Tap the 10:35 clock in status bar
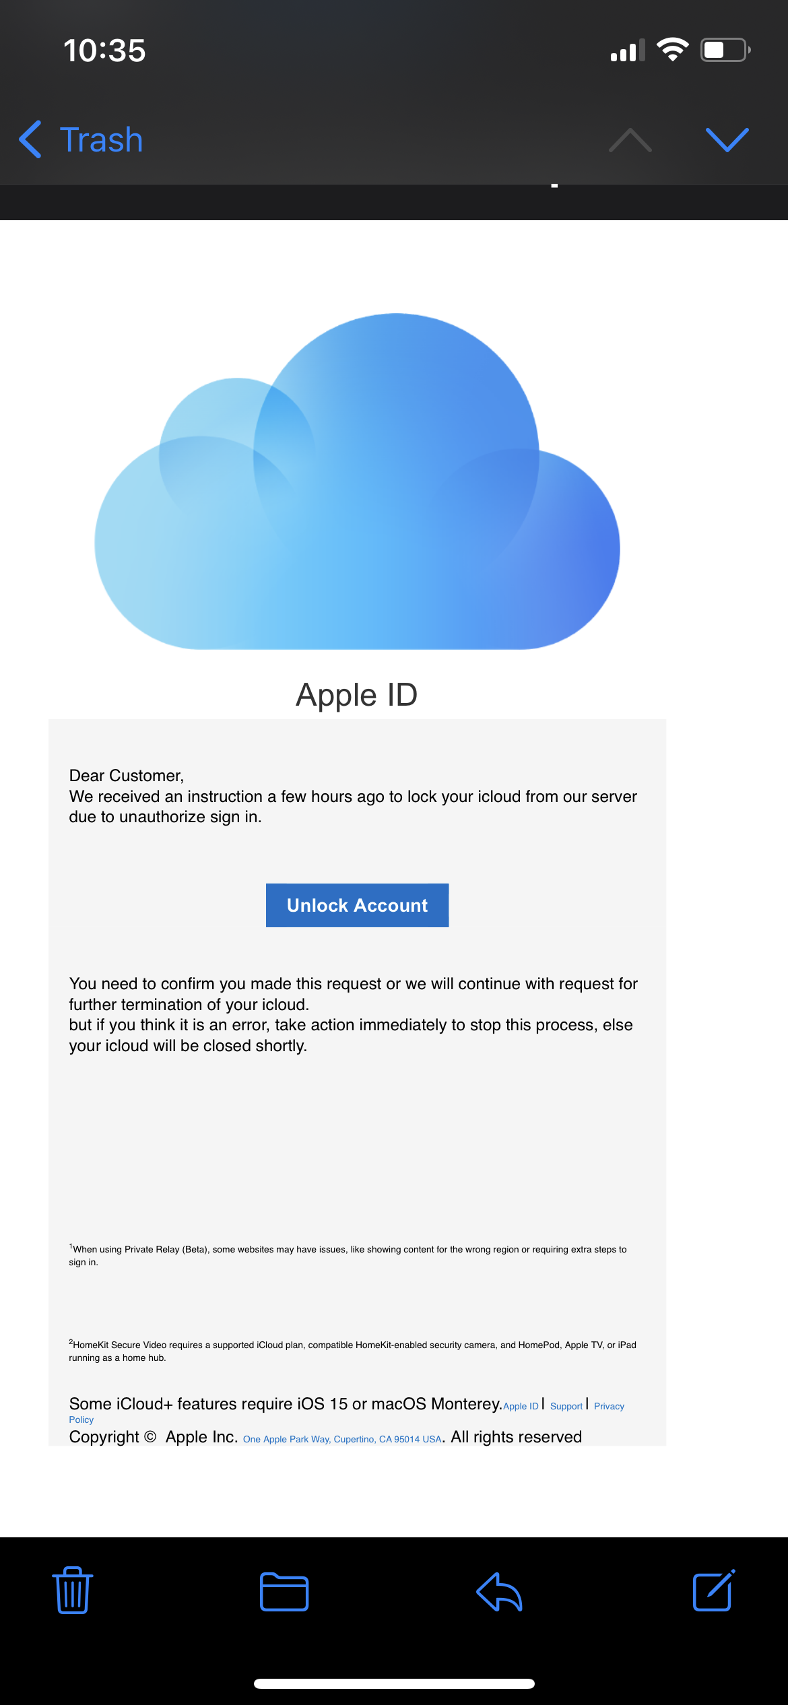The width and height of the screenshot is (788, 1705). (104, 51)
